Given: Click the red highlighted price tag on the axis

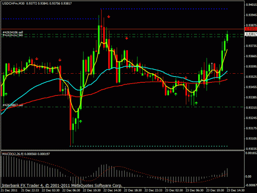Looking at the screenshot, I should 251,29.
